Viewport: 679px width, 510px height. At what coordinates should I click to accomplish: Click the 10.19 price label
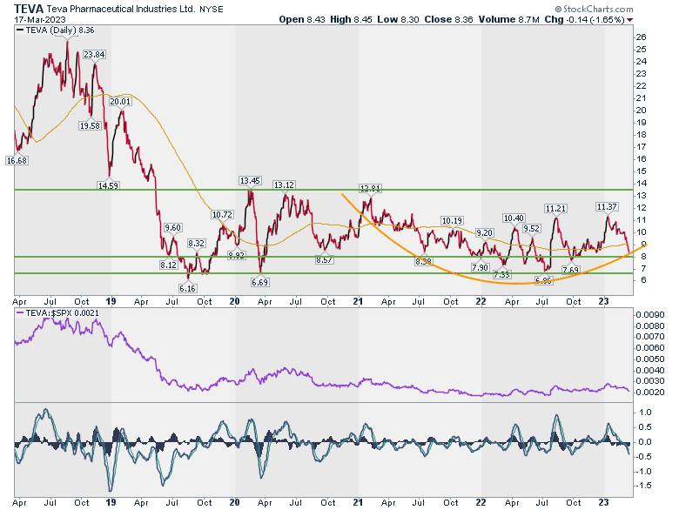pyautogui.click(x=452, y=220)
